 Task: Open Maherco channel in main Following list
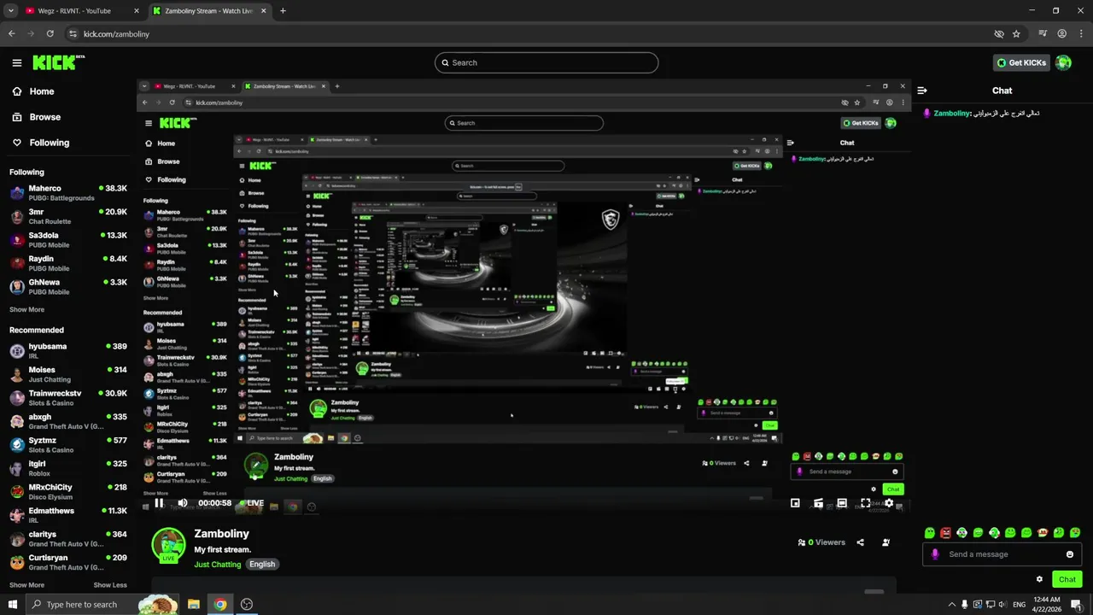click(x=68, y=193)
